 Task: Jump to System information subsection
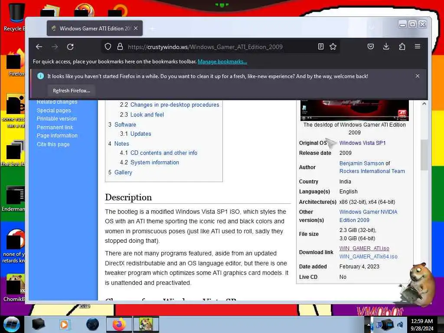point(155,163)
